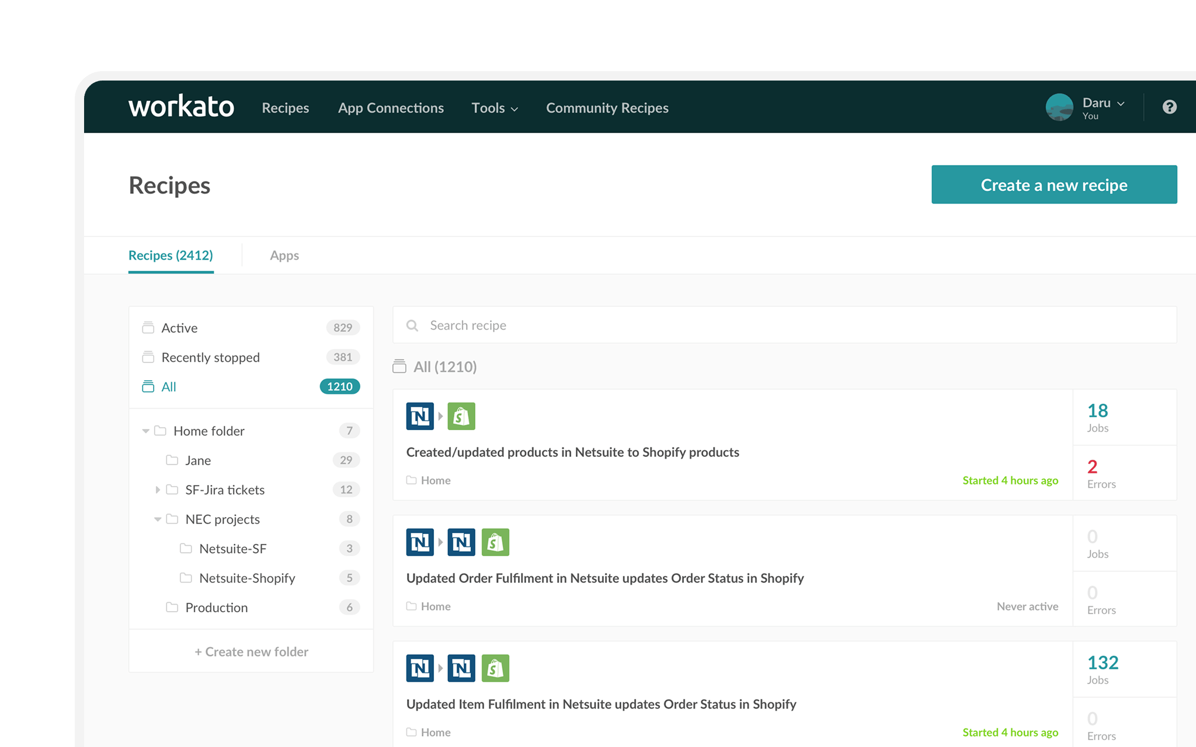1196x747 pixels.
Task: Click Shopify icon on first recipe
Action: [461, 416]
